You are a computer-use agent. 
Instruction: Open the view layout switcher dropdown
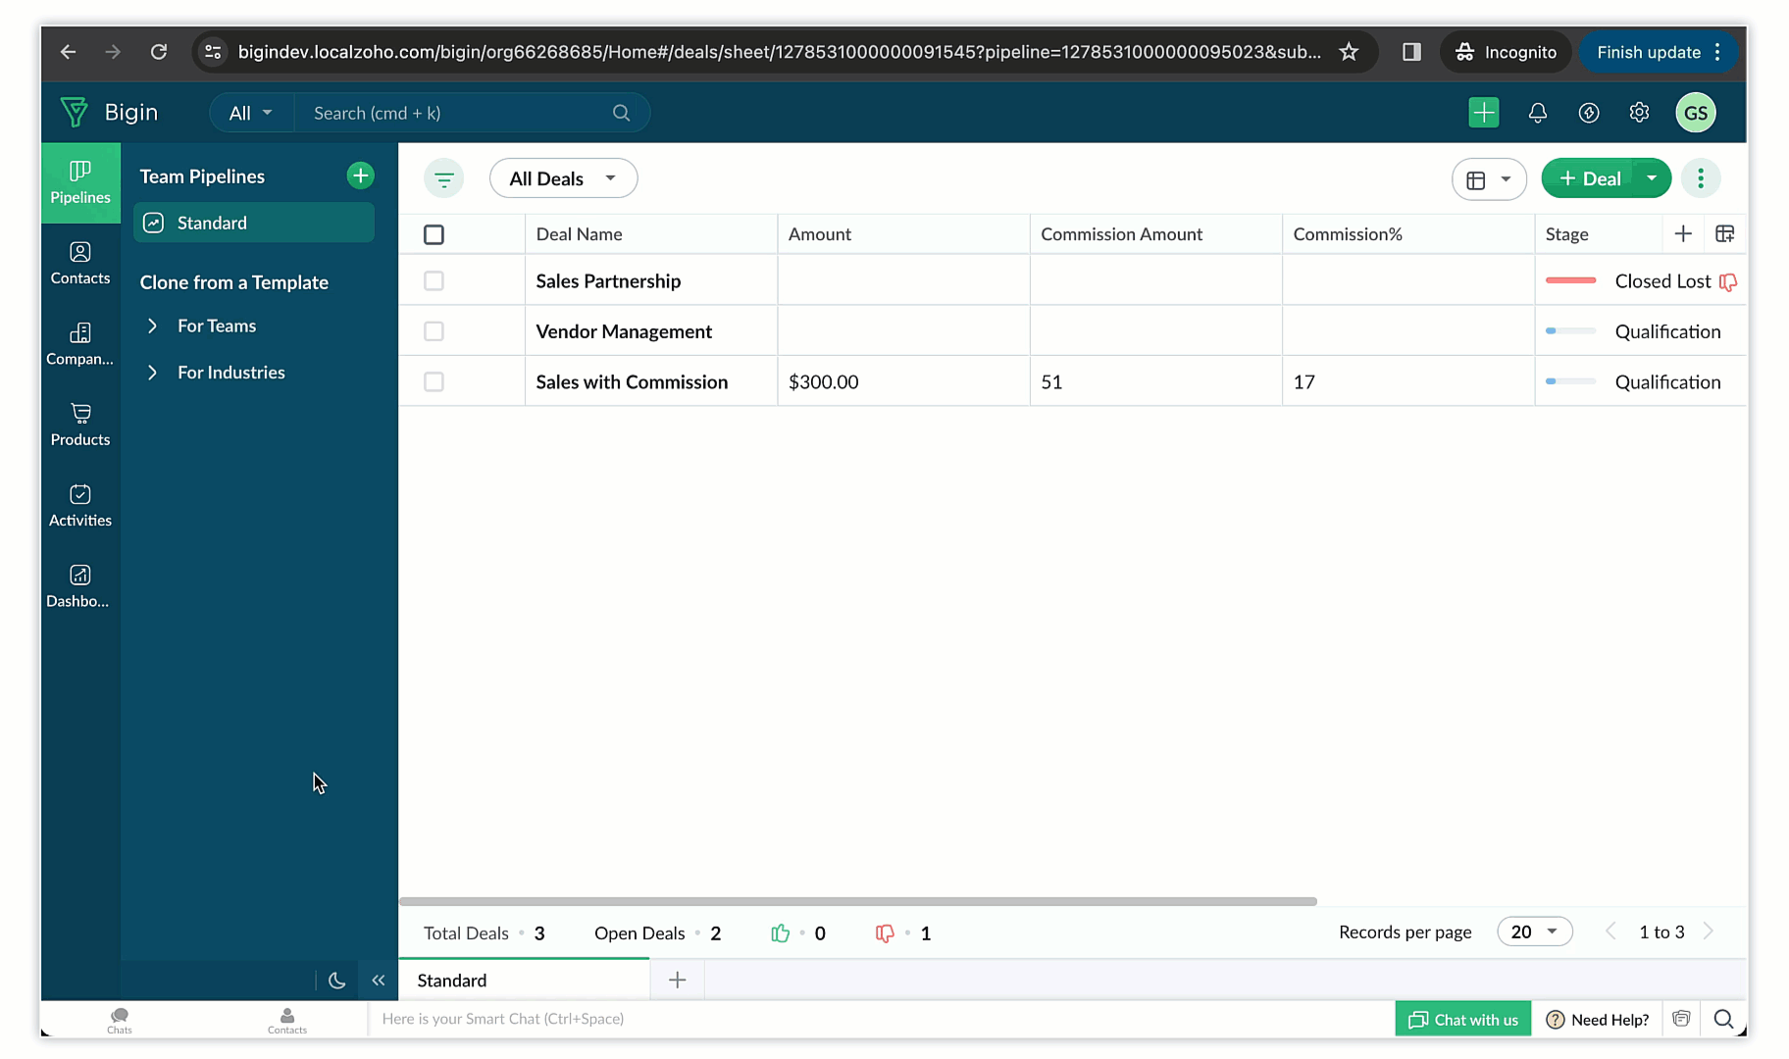(1489, 179)
